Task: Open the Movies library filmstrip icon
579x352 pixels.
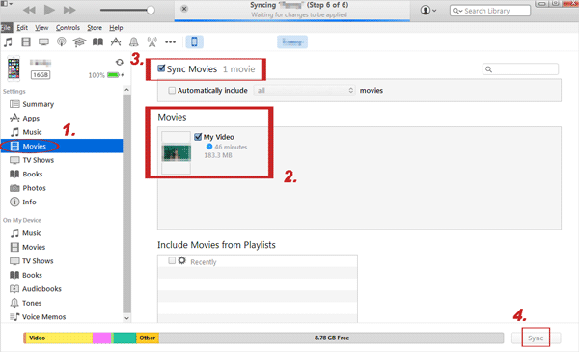Action: point(26,42)
